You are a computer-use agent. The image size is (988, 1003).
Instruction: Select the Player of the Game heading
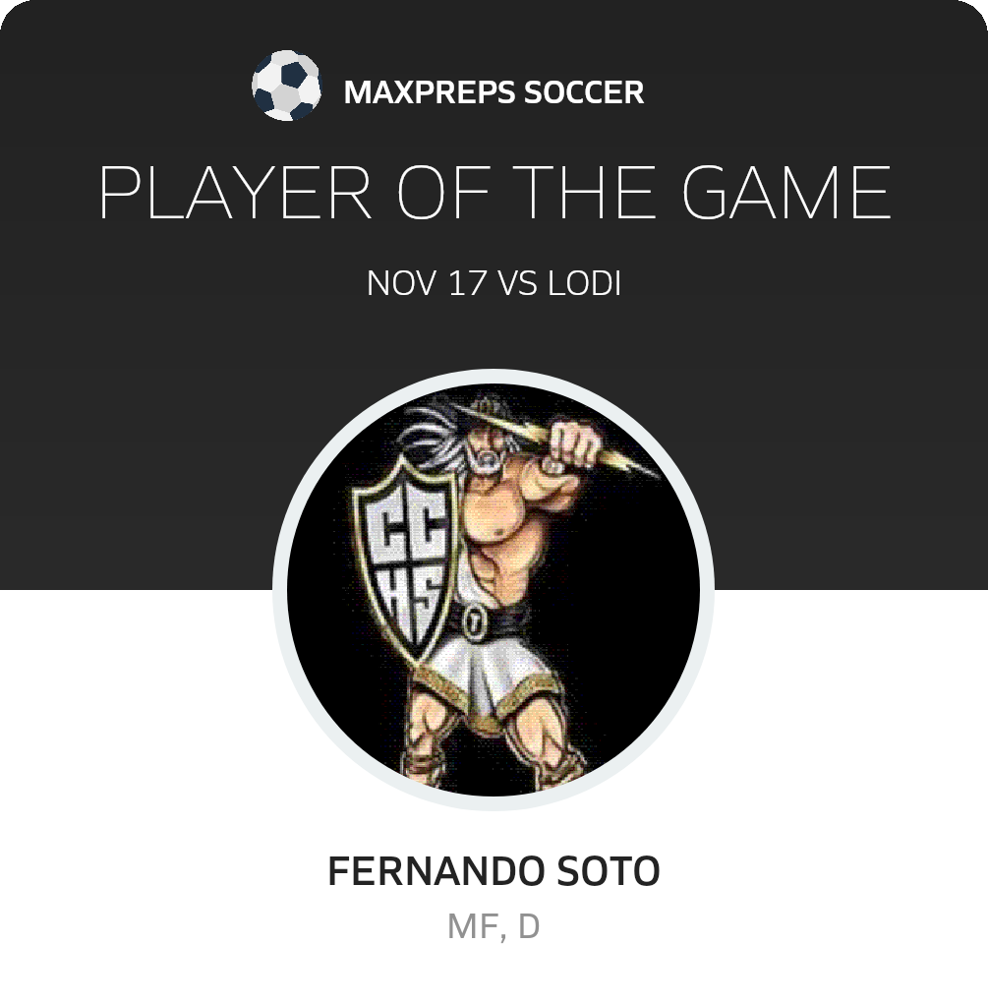494,192
